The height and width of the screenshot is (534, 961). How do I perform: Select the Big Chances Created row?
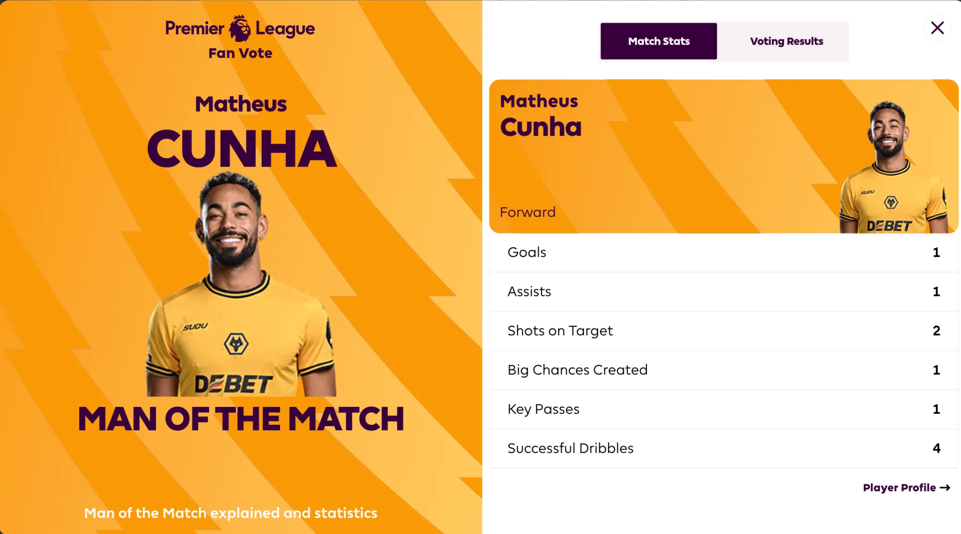coord(724,370)
